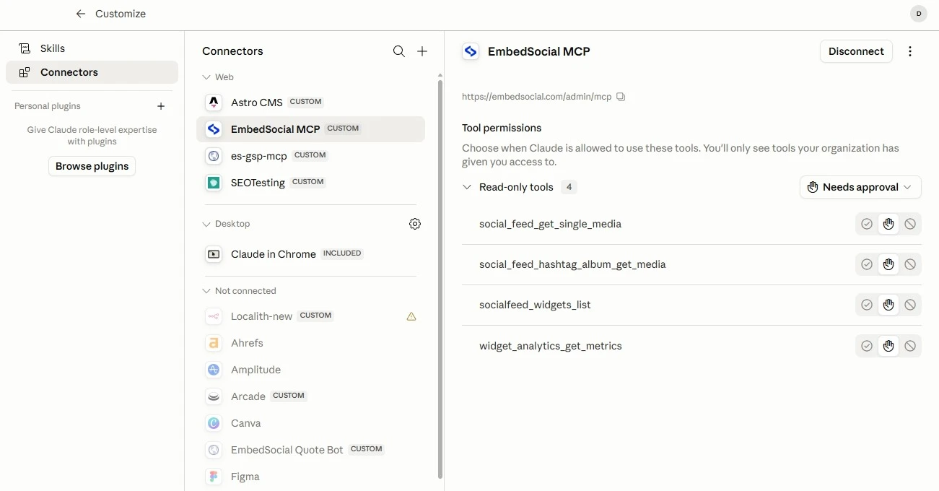Viewport: 939px width, 491px height.
Task: Click the EmbedSocial MCP header logo
Action: pyautogui.click(x=471, y=51)
